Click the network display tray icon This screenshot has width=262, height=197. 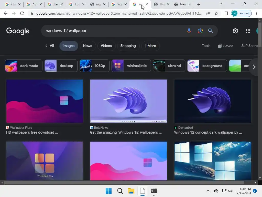tap(224, 191)
